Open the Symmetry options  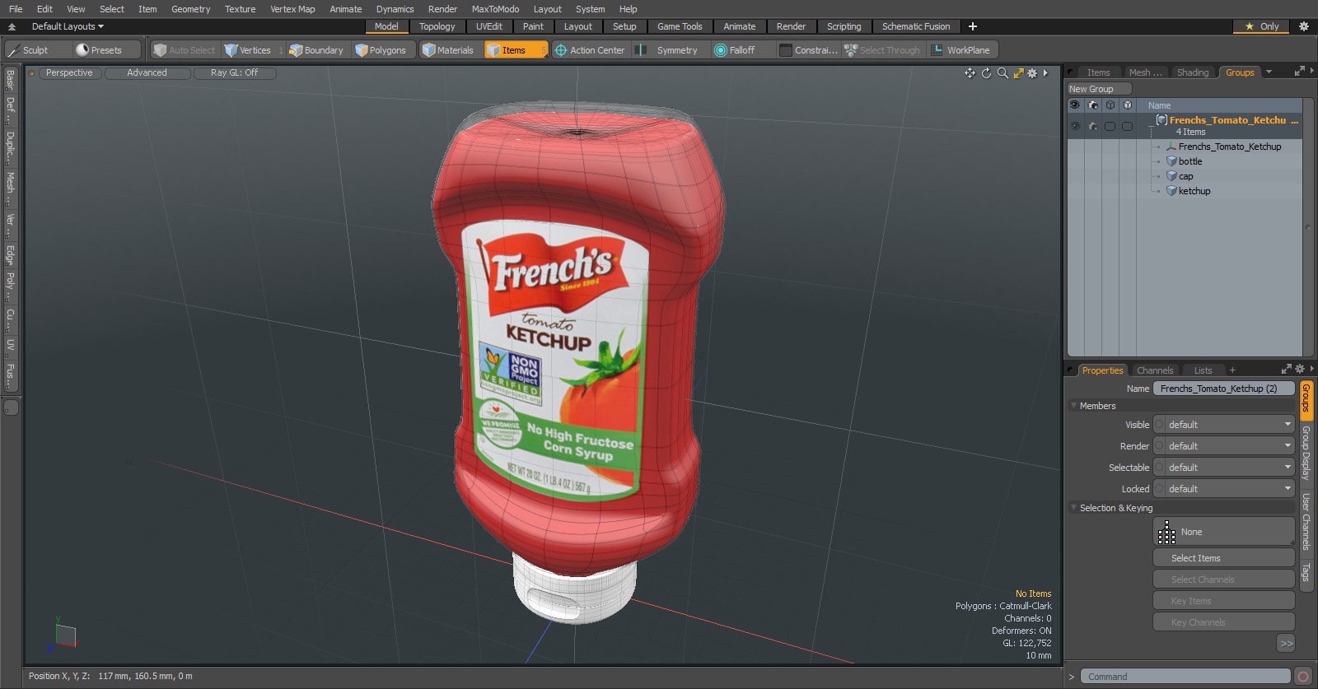671,50
